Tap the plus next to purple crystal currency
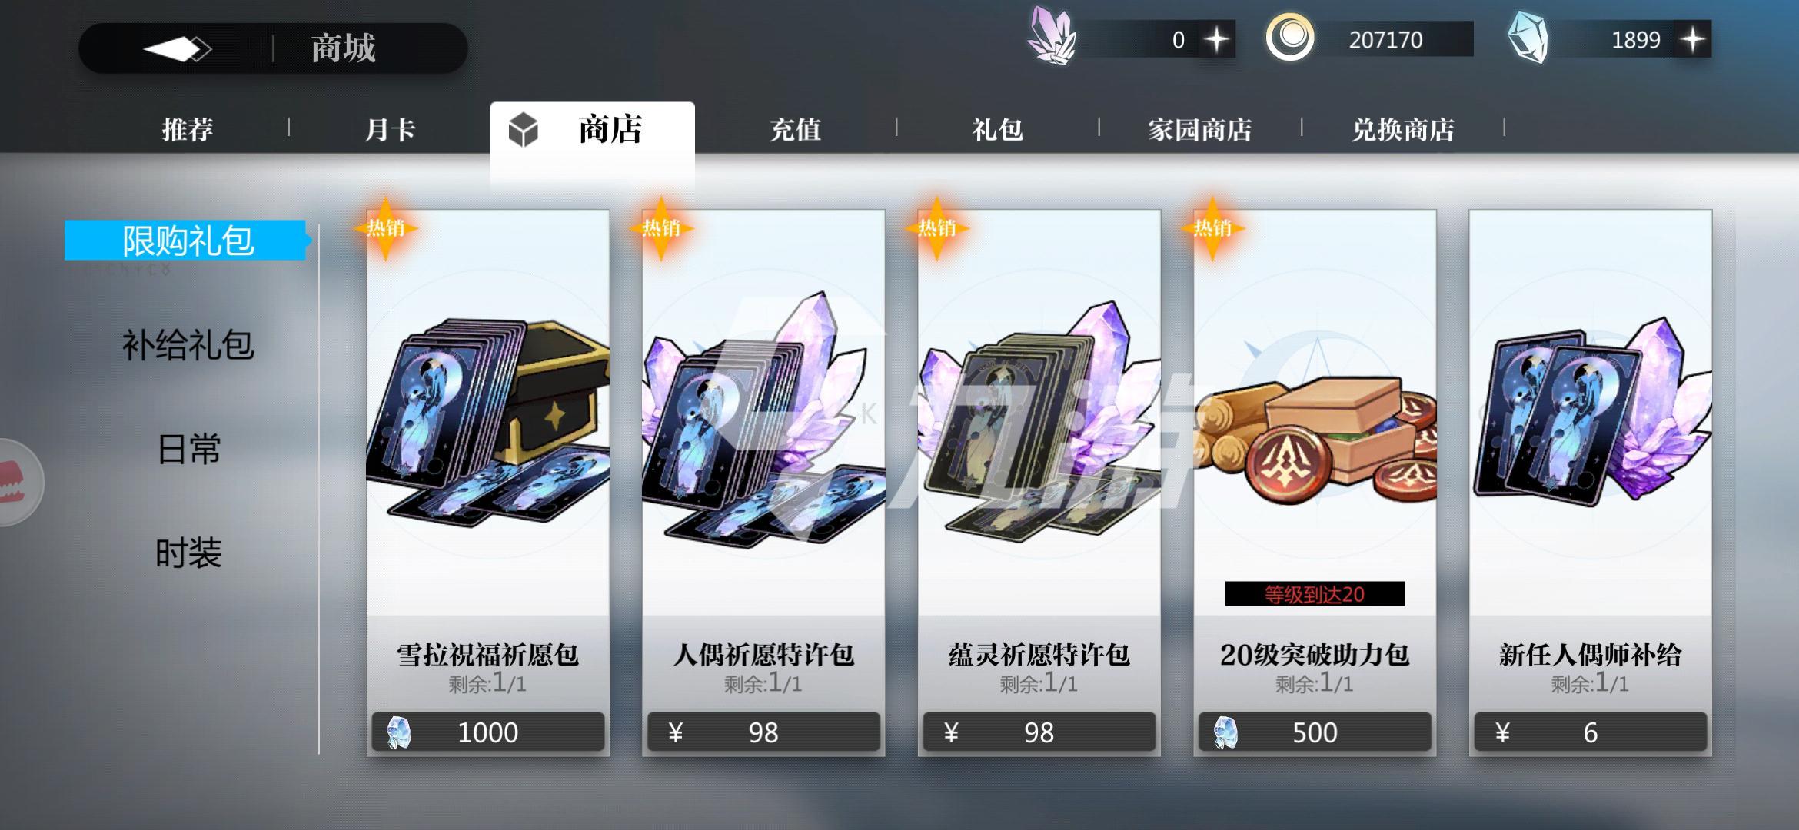1799x830 pixels. (x=1216, y=40)
